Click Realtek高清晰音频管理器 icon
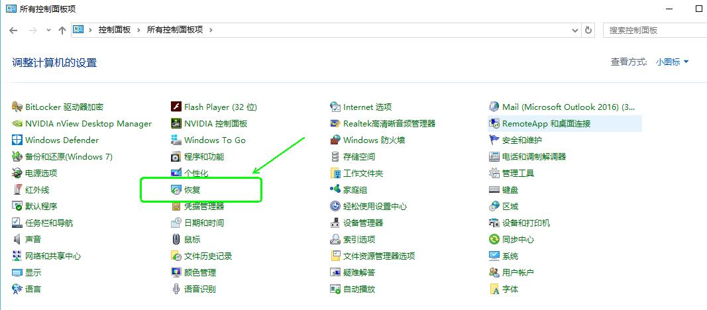 [x=335, y=123]
